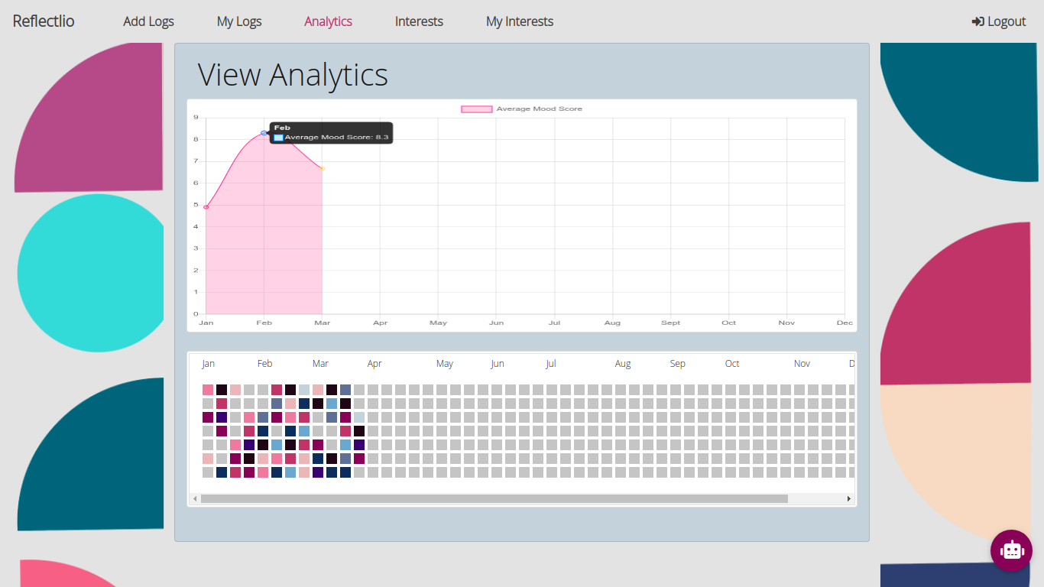Open the My Interests page
The height and width of the screenshot is (587, 1044).
point(520,21)
